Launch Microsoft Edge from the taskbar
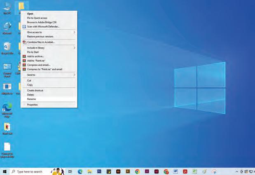Viewport: 255px width, 175px height. 80,171
